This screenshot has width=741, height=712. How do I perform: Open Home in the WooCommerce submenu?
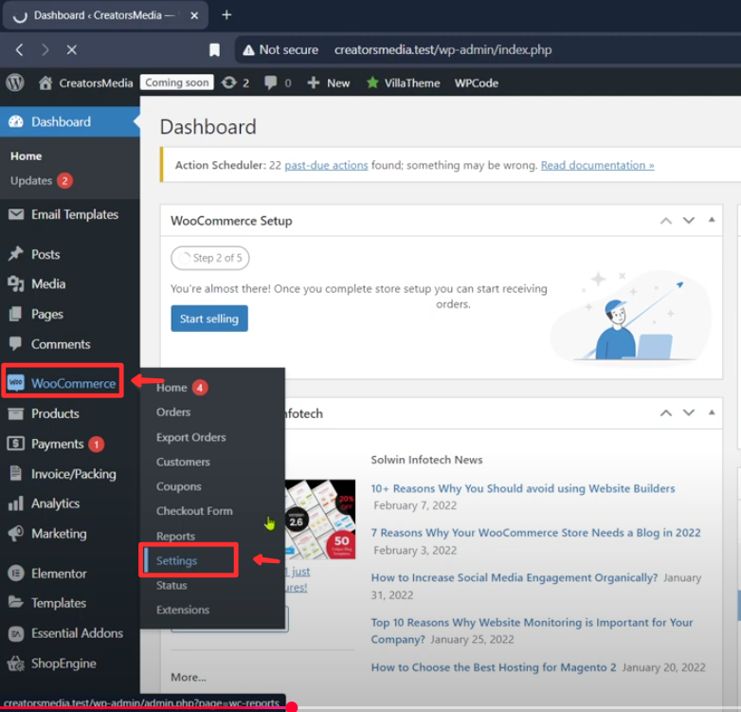coord(172,388)
